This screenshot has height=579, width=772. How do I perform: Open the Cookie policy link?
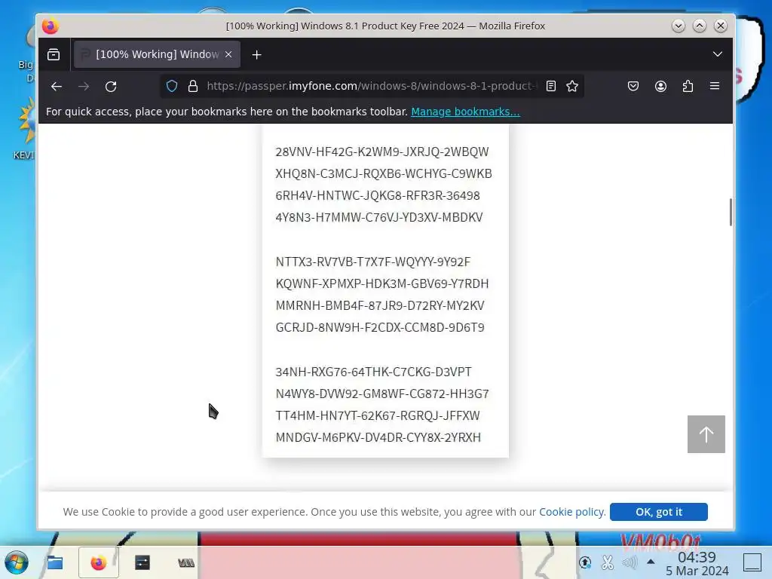pos(571,512)
